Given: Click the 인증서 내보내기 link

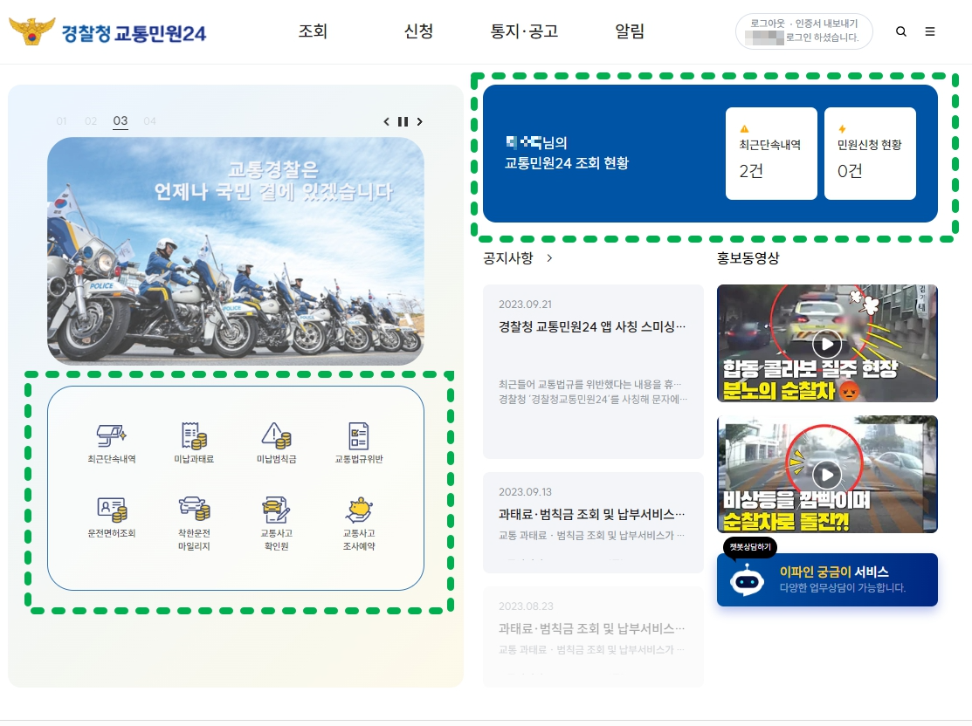Looking at the screenshot, I should click(x=826, y=24).
